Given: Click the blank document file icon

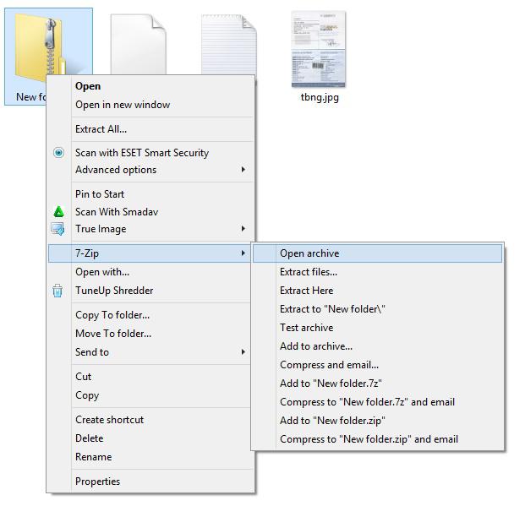Looking at the screenshot, I should coord(139,45).
